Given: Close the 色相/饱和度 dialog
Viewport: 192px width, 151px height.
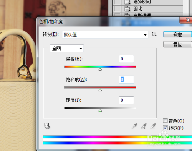Looking at the screenshot, I should (x=186, y=20).
